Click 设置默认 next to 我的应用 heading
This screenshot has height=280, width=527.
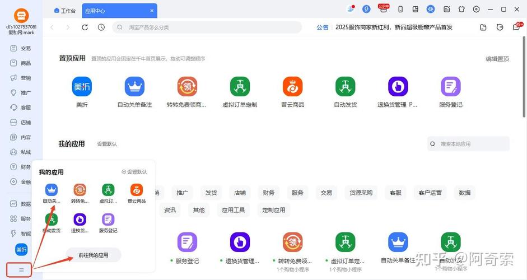click(x=107, y=144)
